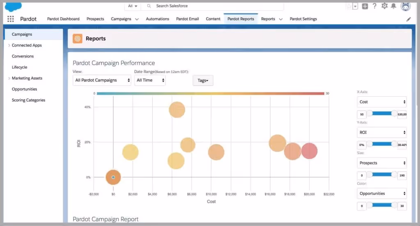Click the Opportunities maximum 30 field
The height and width of the screenshot is (226, 420).
point(402,206)
